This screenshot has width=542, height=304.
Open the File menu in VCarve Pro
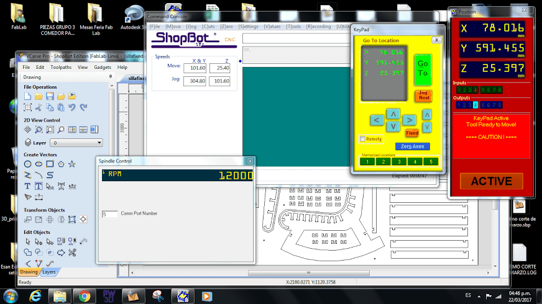coord(26,67)
